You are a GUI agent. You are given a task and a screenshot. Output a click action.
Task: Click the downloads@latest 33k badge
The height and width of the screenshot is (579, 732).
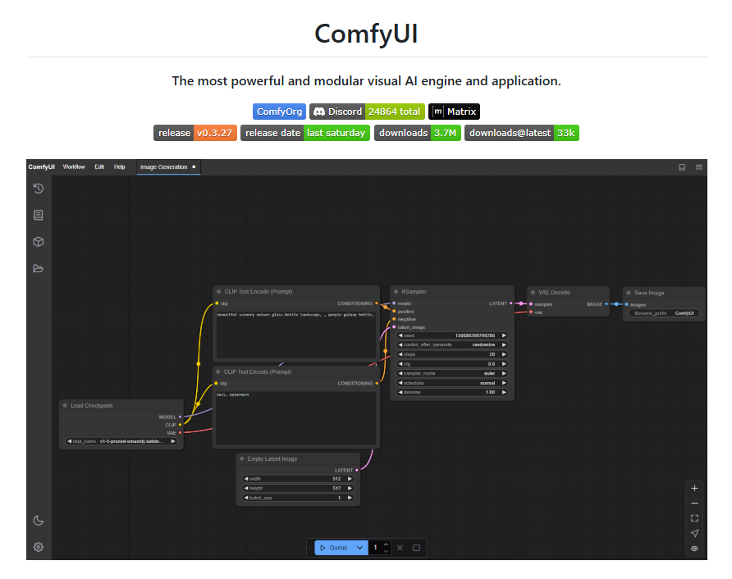[x=522, y=133]
